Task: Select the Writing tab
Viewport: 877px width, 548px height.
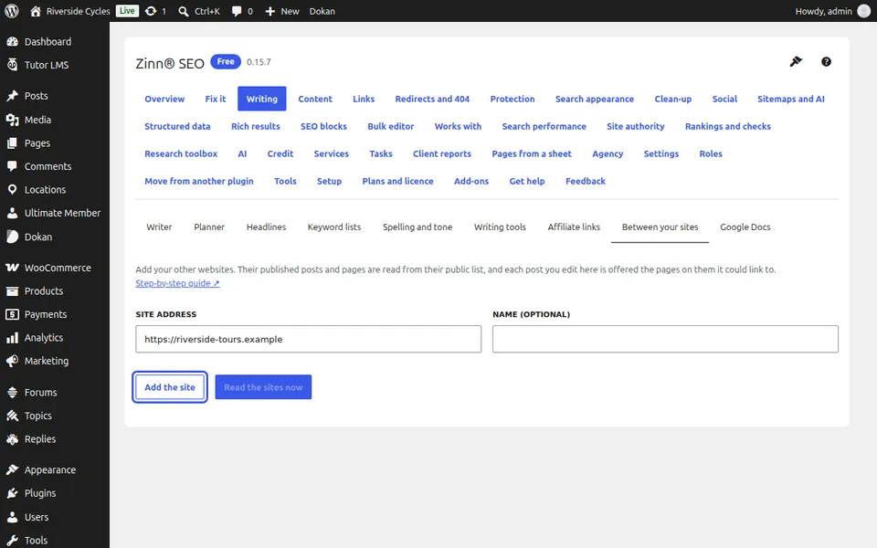Action: [x=262, y=99]
